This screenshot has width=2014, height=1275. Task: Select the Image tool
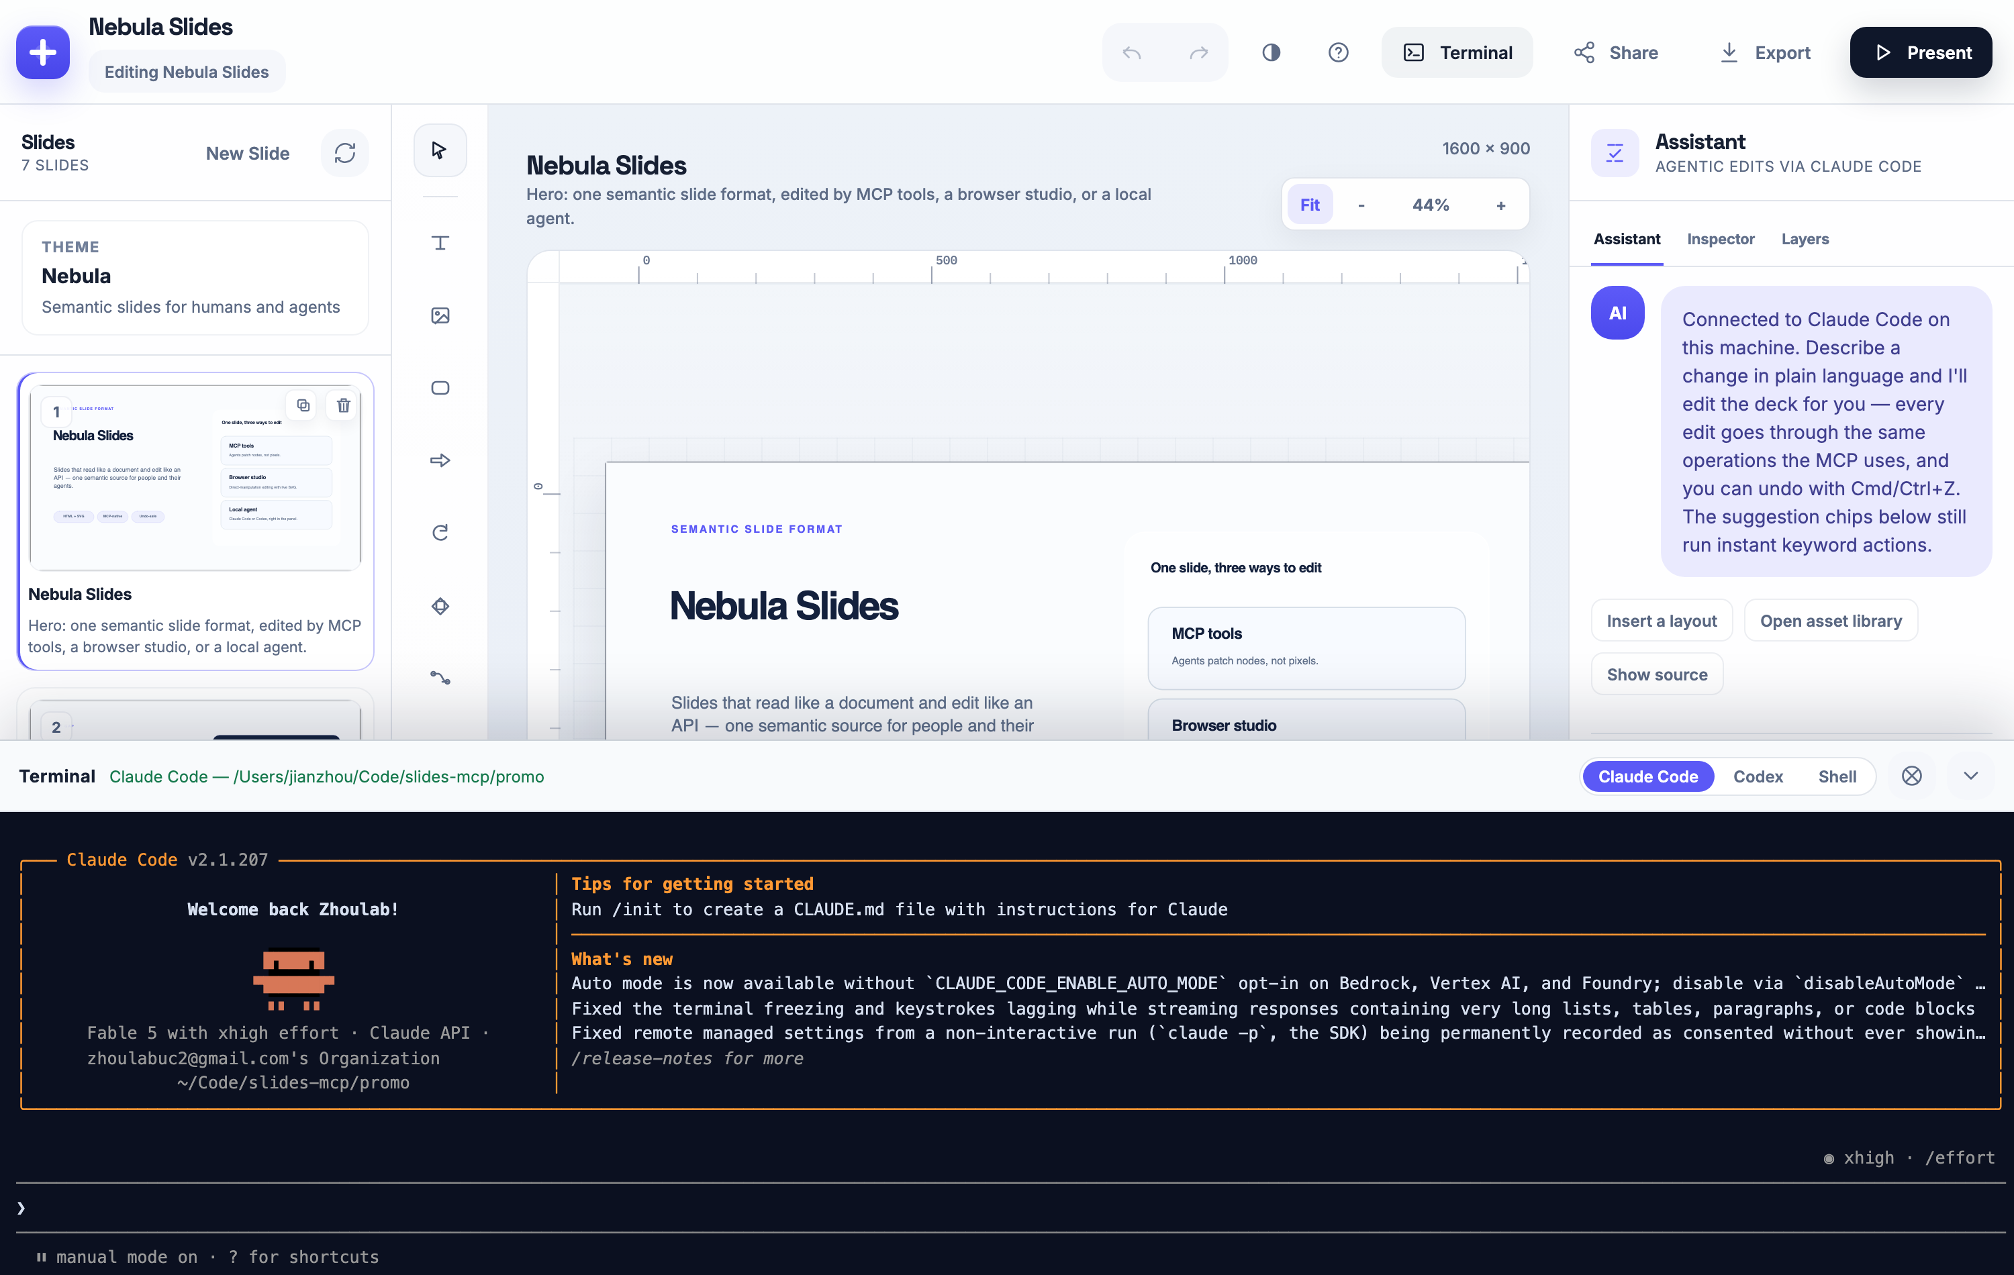[x=440, y=315]
